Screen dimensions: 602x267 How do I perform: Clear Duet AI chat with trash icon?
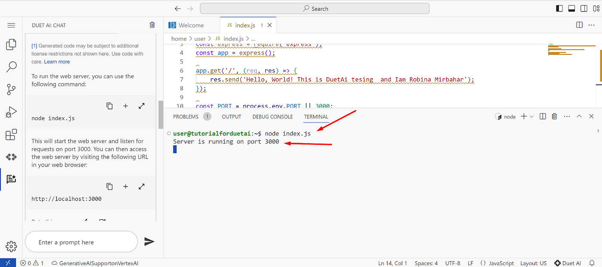pos(152,25)
